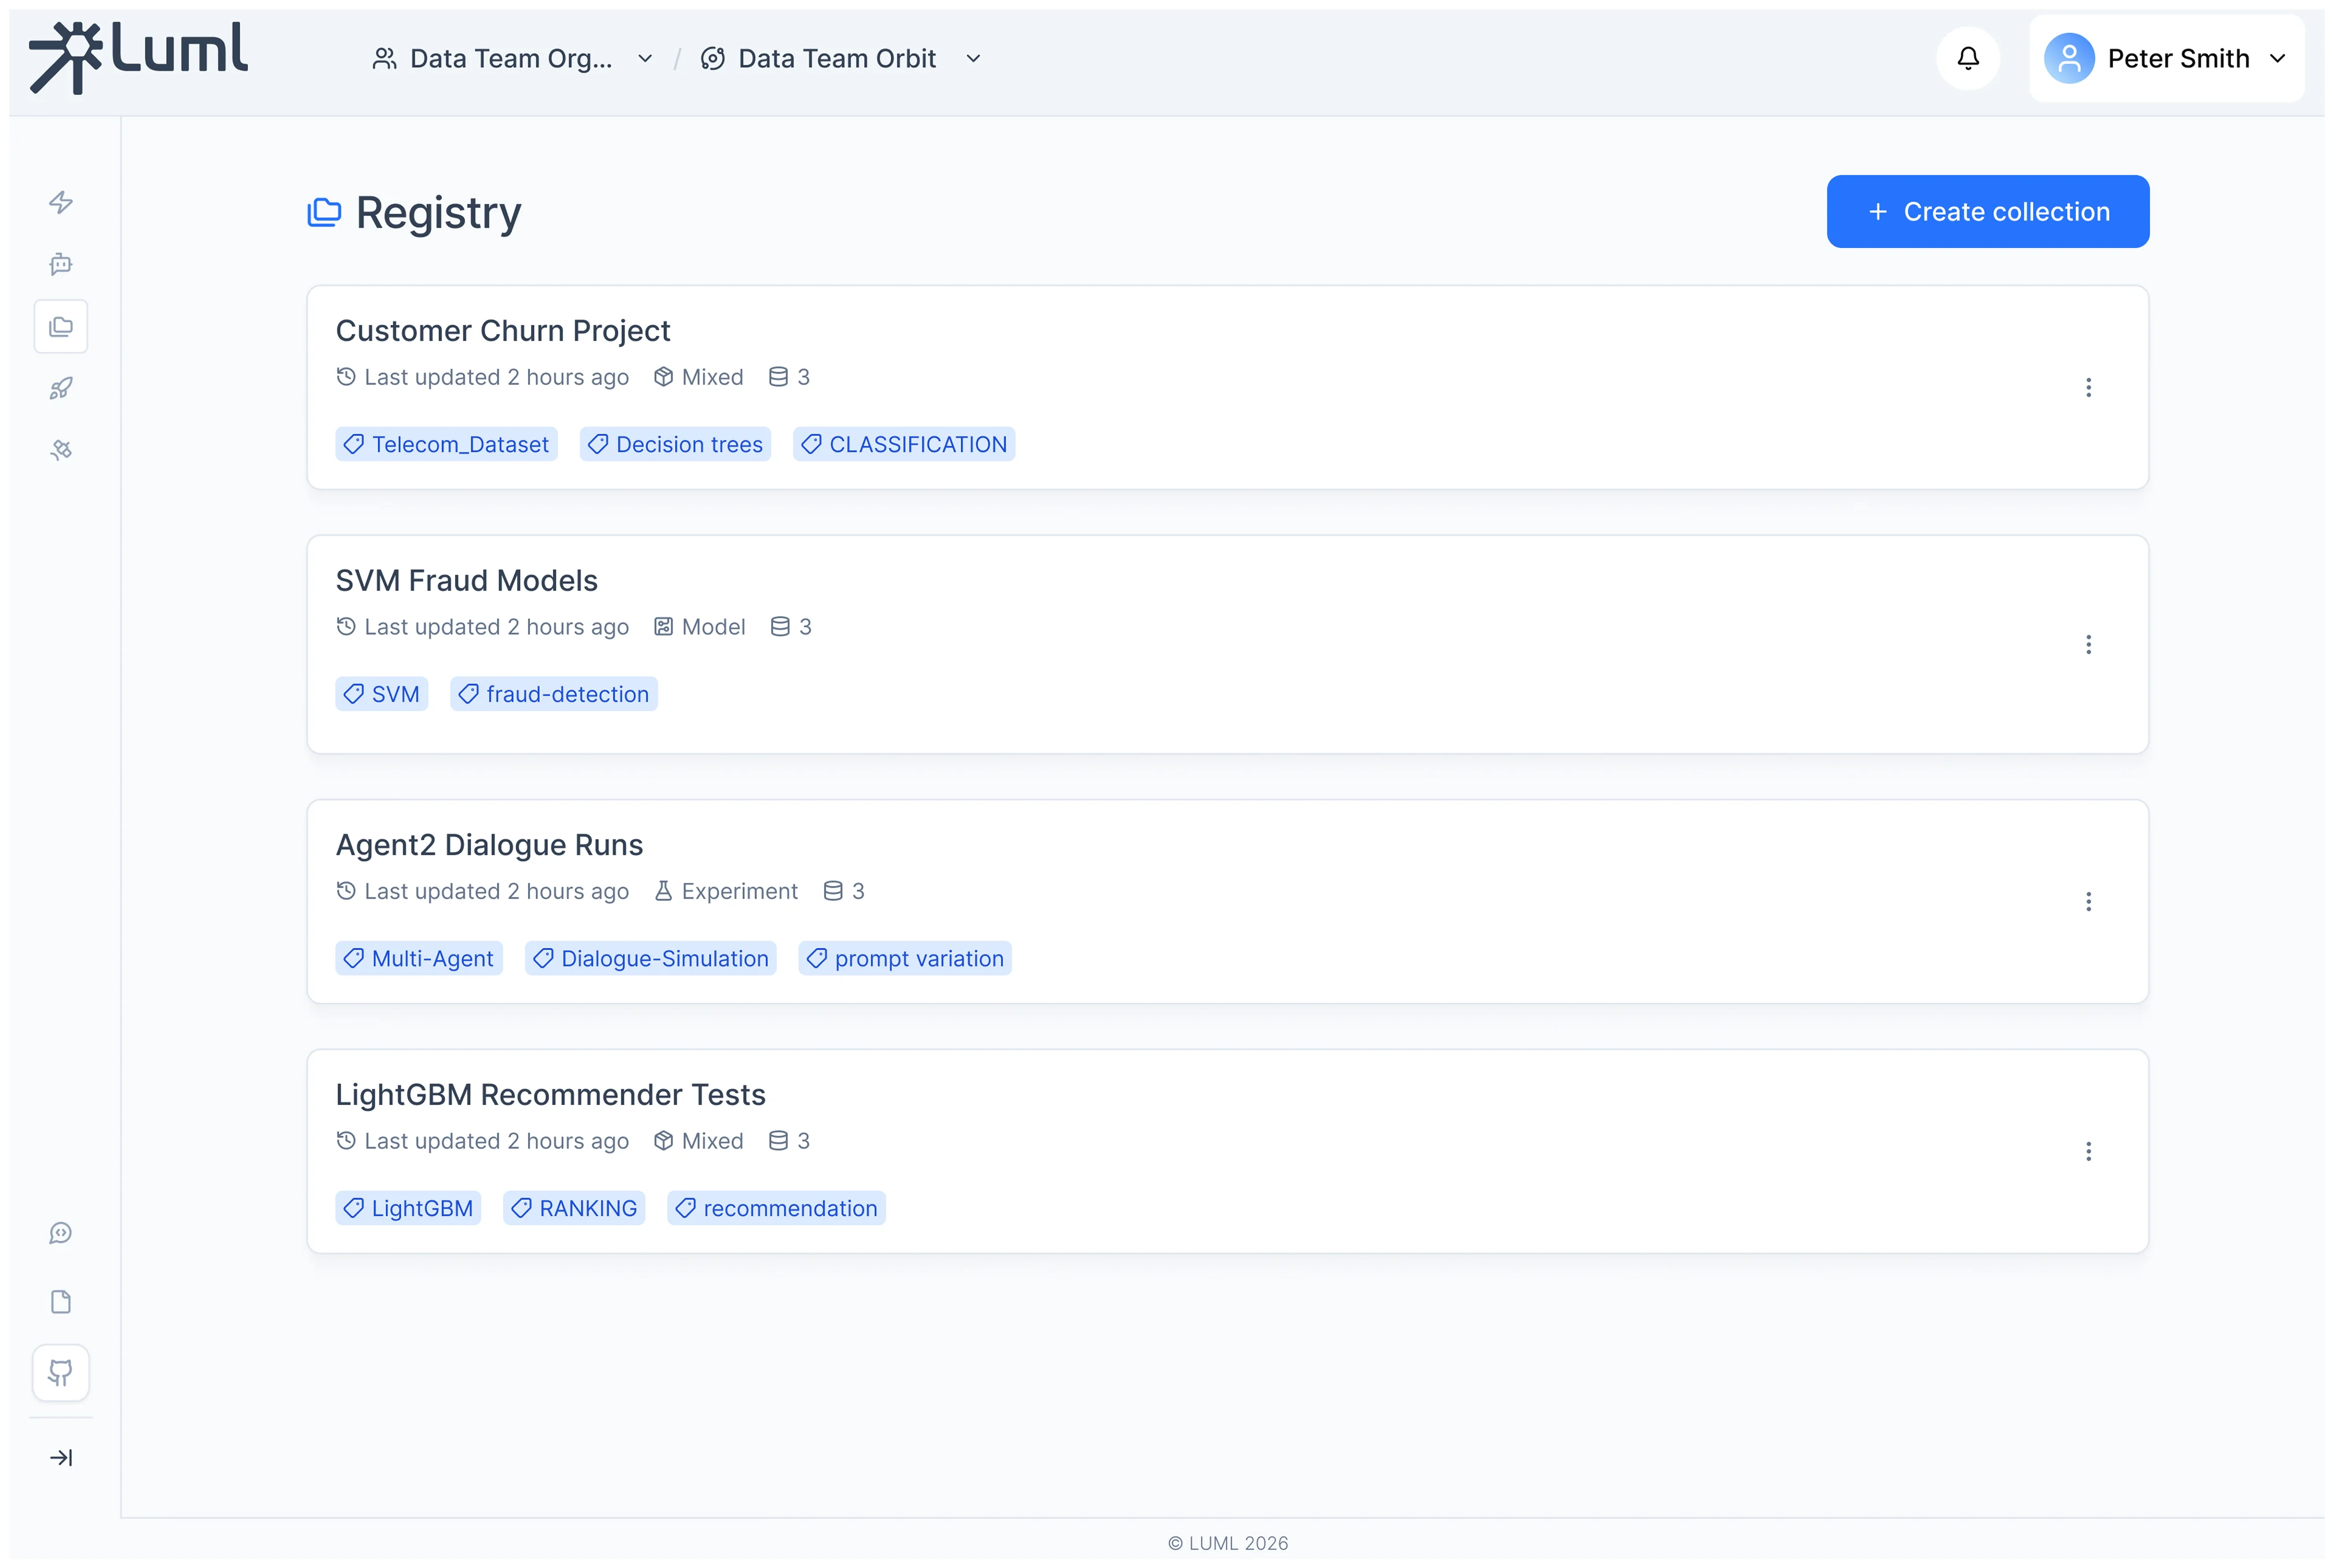This screenshot has width=2334, height=1568.
Task: Select the lightning quick actions icon in sidebar
Action: (61, 202)
